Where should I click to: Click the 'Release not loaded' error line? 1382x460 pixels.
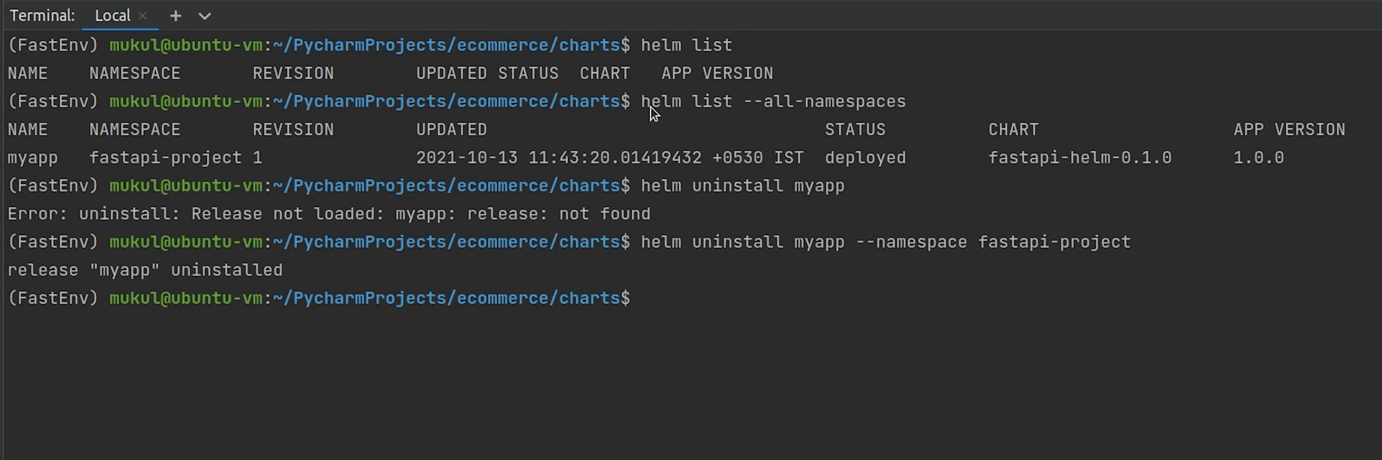click(328, 214)
